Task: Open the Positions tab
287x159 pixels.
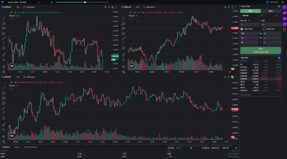Action: [x=6, y=147]
